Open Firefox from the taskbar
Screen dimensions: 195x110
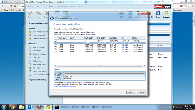click(39, 107)
